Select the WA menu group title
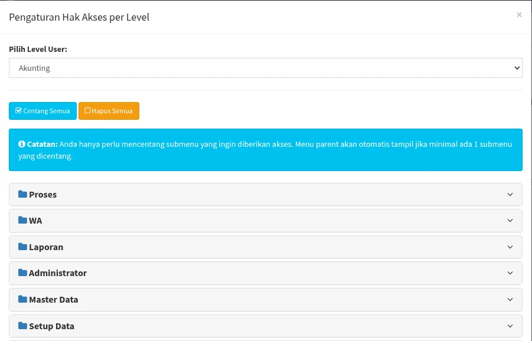Image resolution: width=532 pixels, height=341 pixels. click(x=35, y=221)
